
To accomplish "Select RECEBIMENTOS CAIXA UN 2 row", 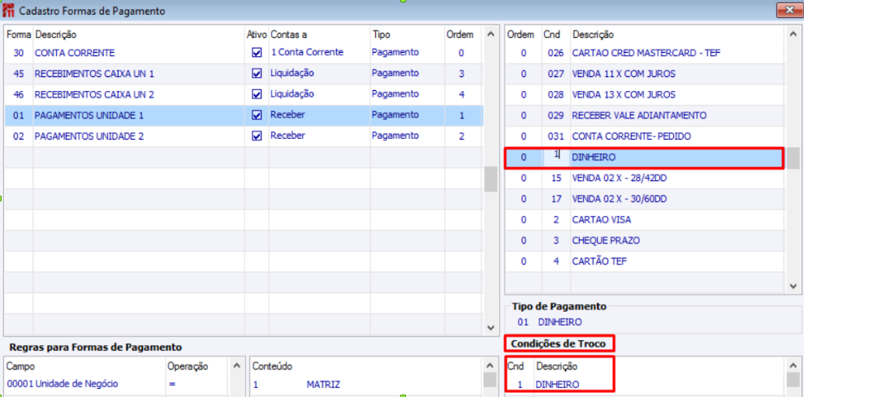I will (244, 94).
